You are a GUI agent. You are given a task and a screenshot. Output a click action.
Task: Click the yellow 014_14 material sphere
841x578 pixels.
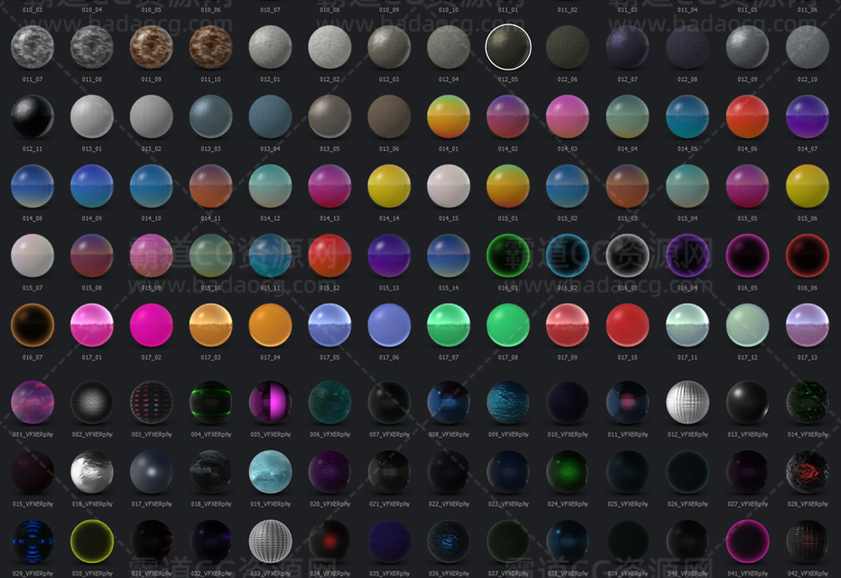[389, 186]
